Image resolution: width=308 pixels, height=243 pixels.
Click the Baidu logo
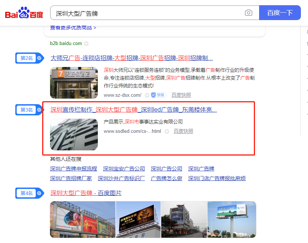24,13
